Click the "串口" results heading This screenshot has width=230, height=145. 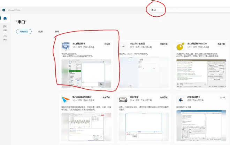tap(21, 22)
